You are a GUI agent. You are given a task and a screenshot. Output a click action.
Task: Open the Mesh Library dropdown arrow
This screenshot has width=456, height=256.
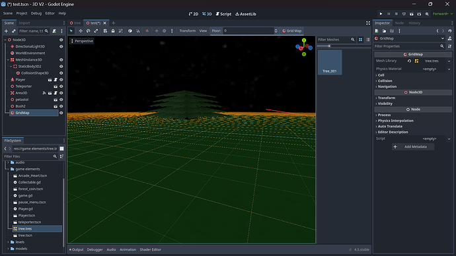pyautogui.click(x=449, y=61)
